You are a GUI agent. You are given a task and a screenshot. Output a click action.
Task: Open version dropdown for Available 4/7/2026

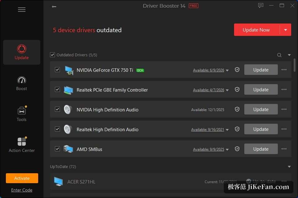click(227, 90)
